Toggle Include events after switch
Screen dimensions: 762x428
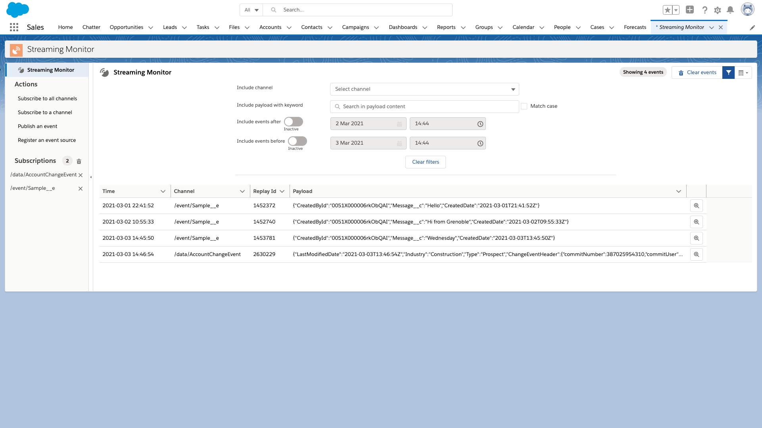(294, 122)
